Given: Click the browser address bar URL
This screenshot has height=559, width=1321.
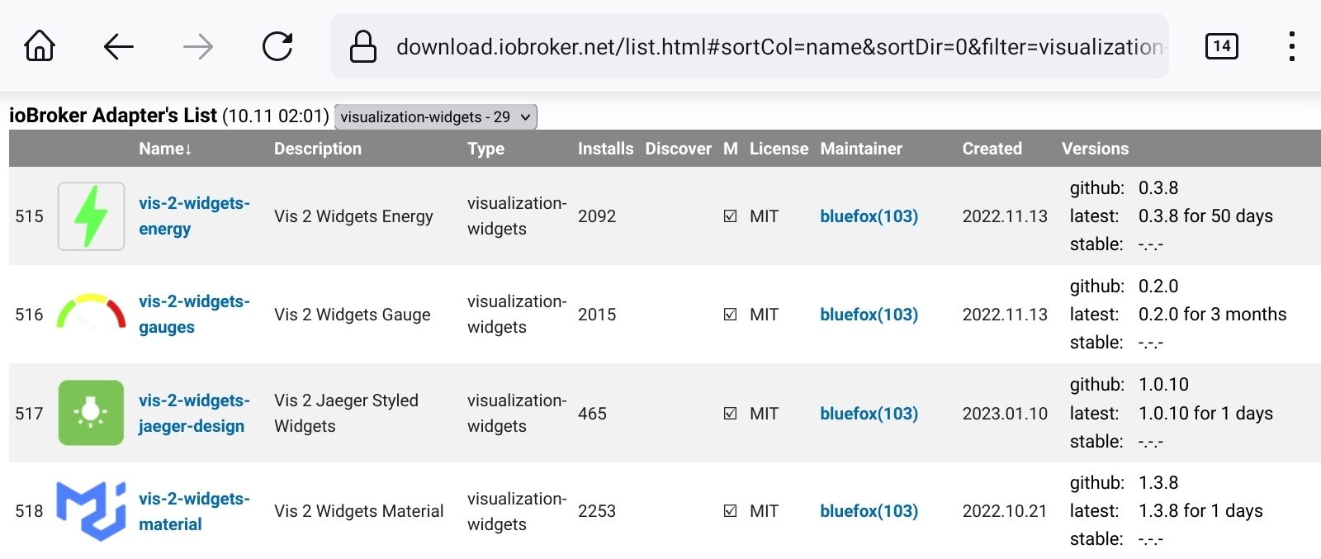Looking at the screenshot, I should [776, 46].
